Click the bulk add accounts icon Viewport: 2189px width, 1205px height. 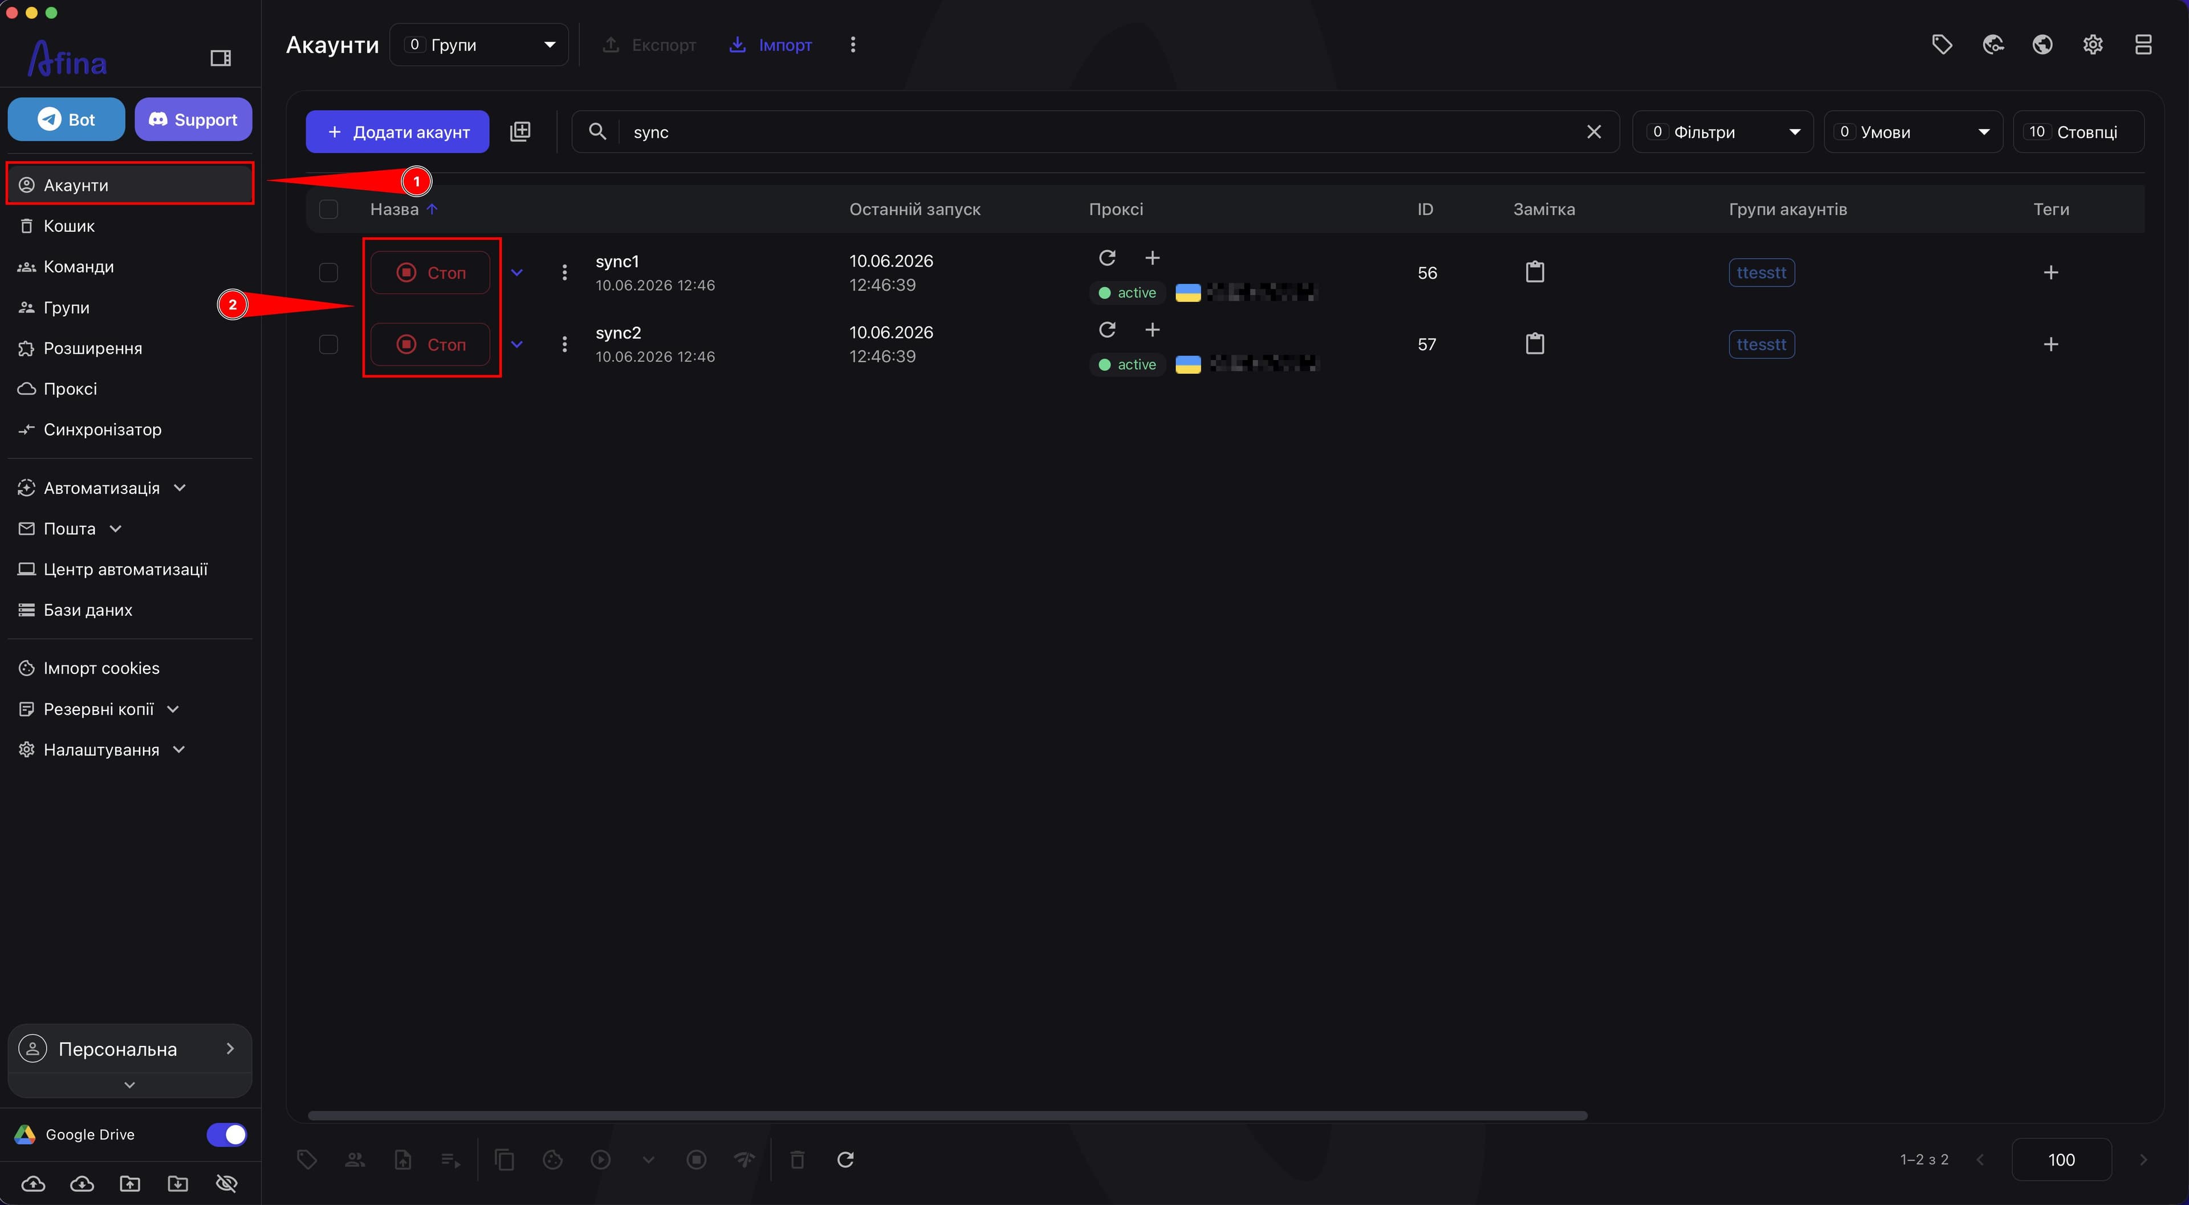[520, 132]
